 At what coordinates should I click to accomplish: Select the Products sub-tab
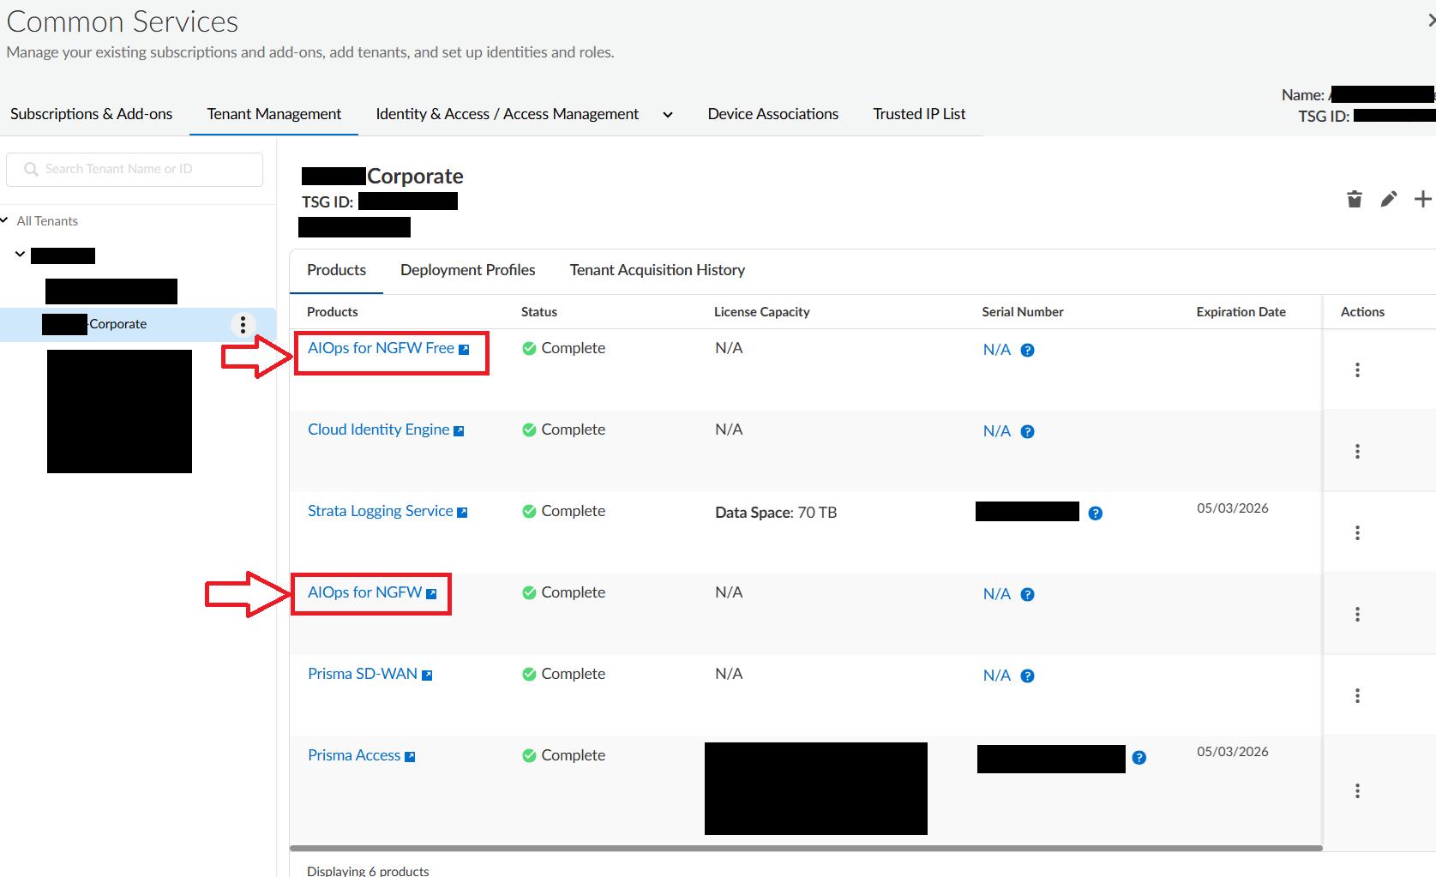coord(336,270)
